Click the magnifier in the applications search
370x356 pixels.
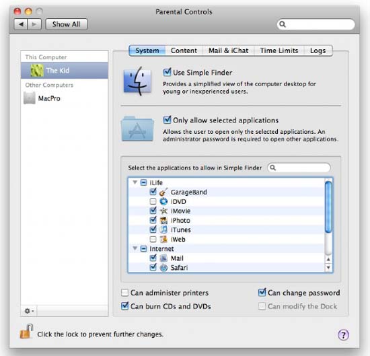[272, 168]
